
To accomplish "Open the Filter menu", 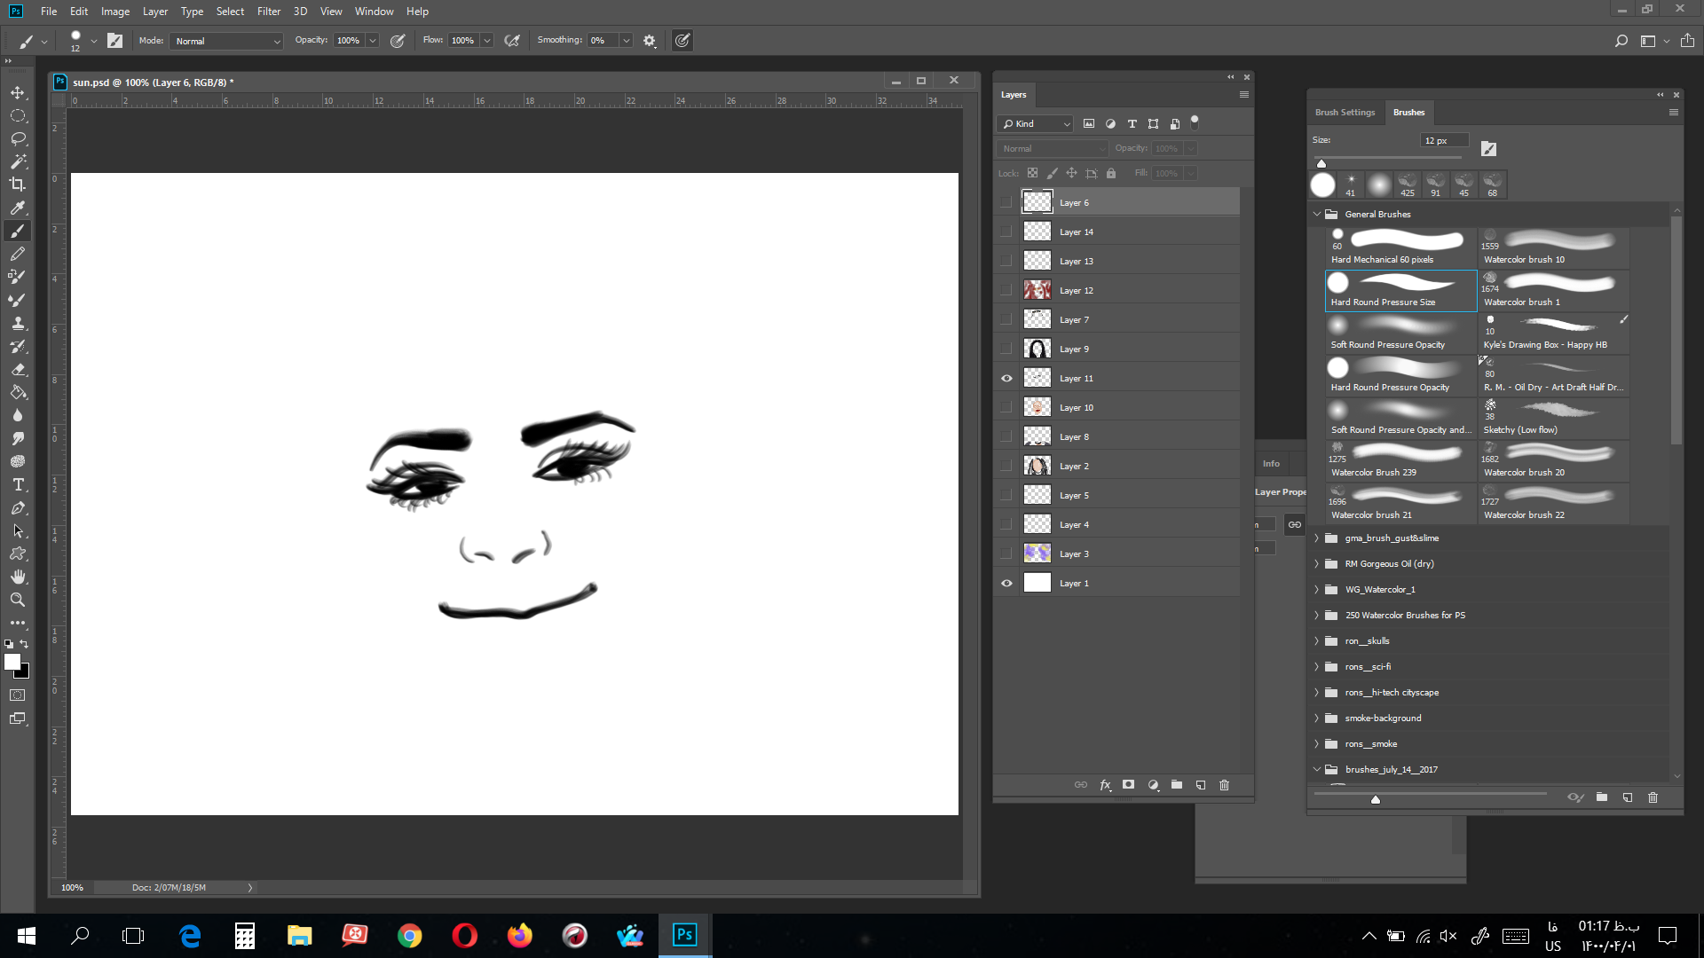I will click(268, 12).
